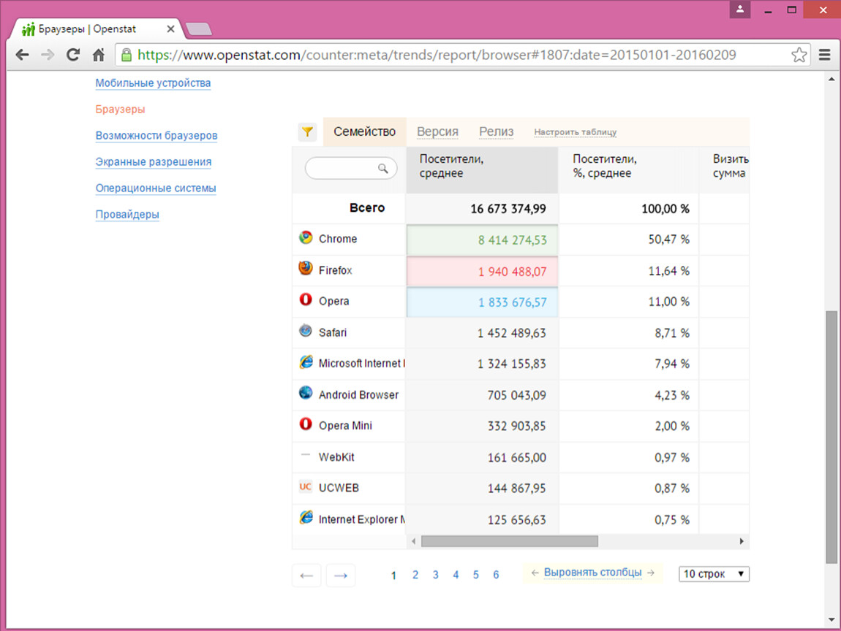Go to table page 4

[456, 575]
